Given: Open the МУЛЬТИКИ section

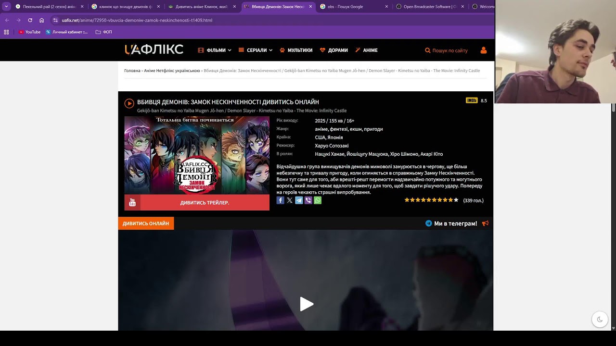Looking at the screenshot, I should 296,50.
